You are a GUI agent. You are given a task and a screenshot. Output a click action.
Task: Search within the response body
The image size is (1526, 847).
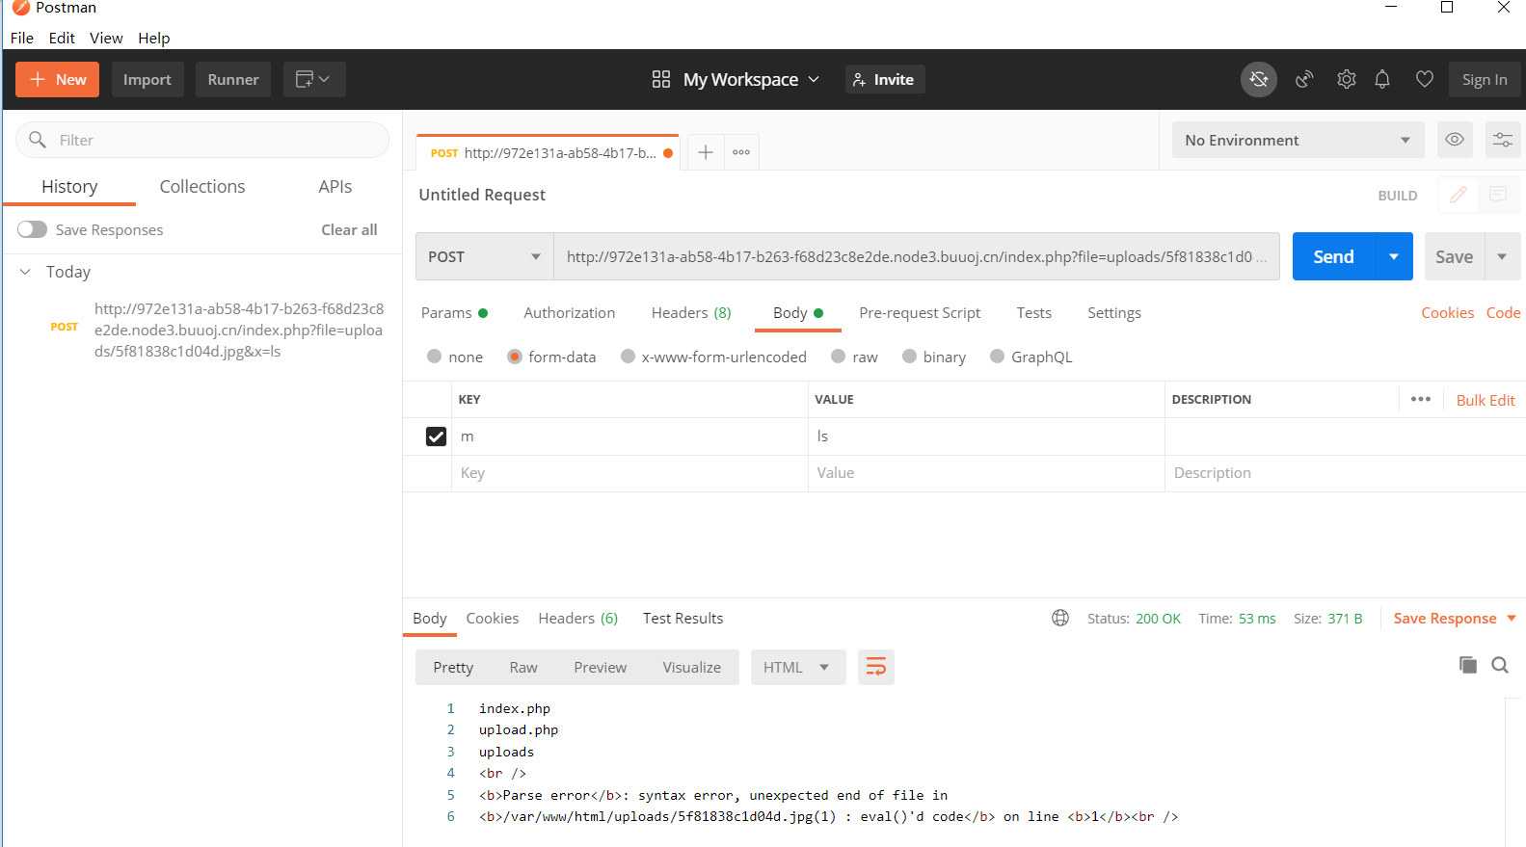(1500, 665)
